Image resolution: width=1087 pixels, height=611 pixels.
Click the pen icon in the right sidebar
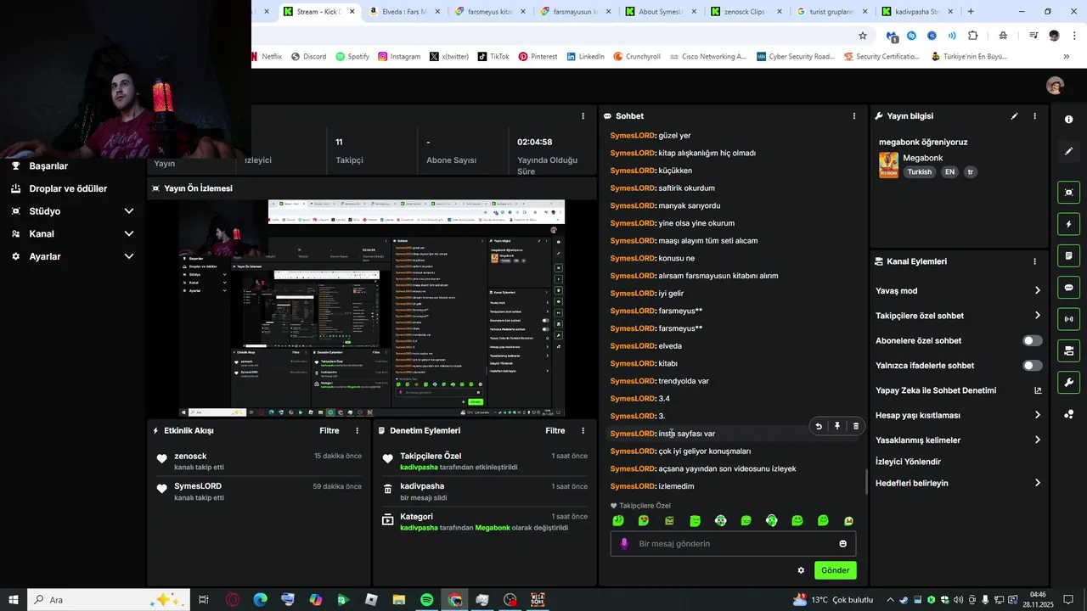pyautogui.click(x=1068, y=151)
